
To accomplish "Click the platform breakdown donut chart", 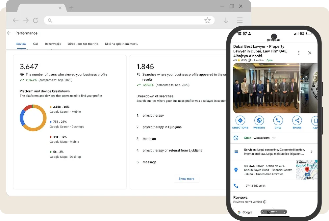I will point(33,118).
